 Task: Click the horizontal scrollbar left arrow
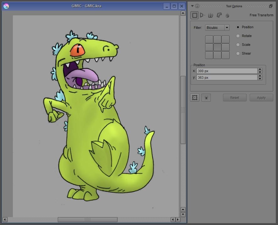(5, 219)
